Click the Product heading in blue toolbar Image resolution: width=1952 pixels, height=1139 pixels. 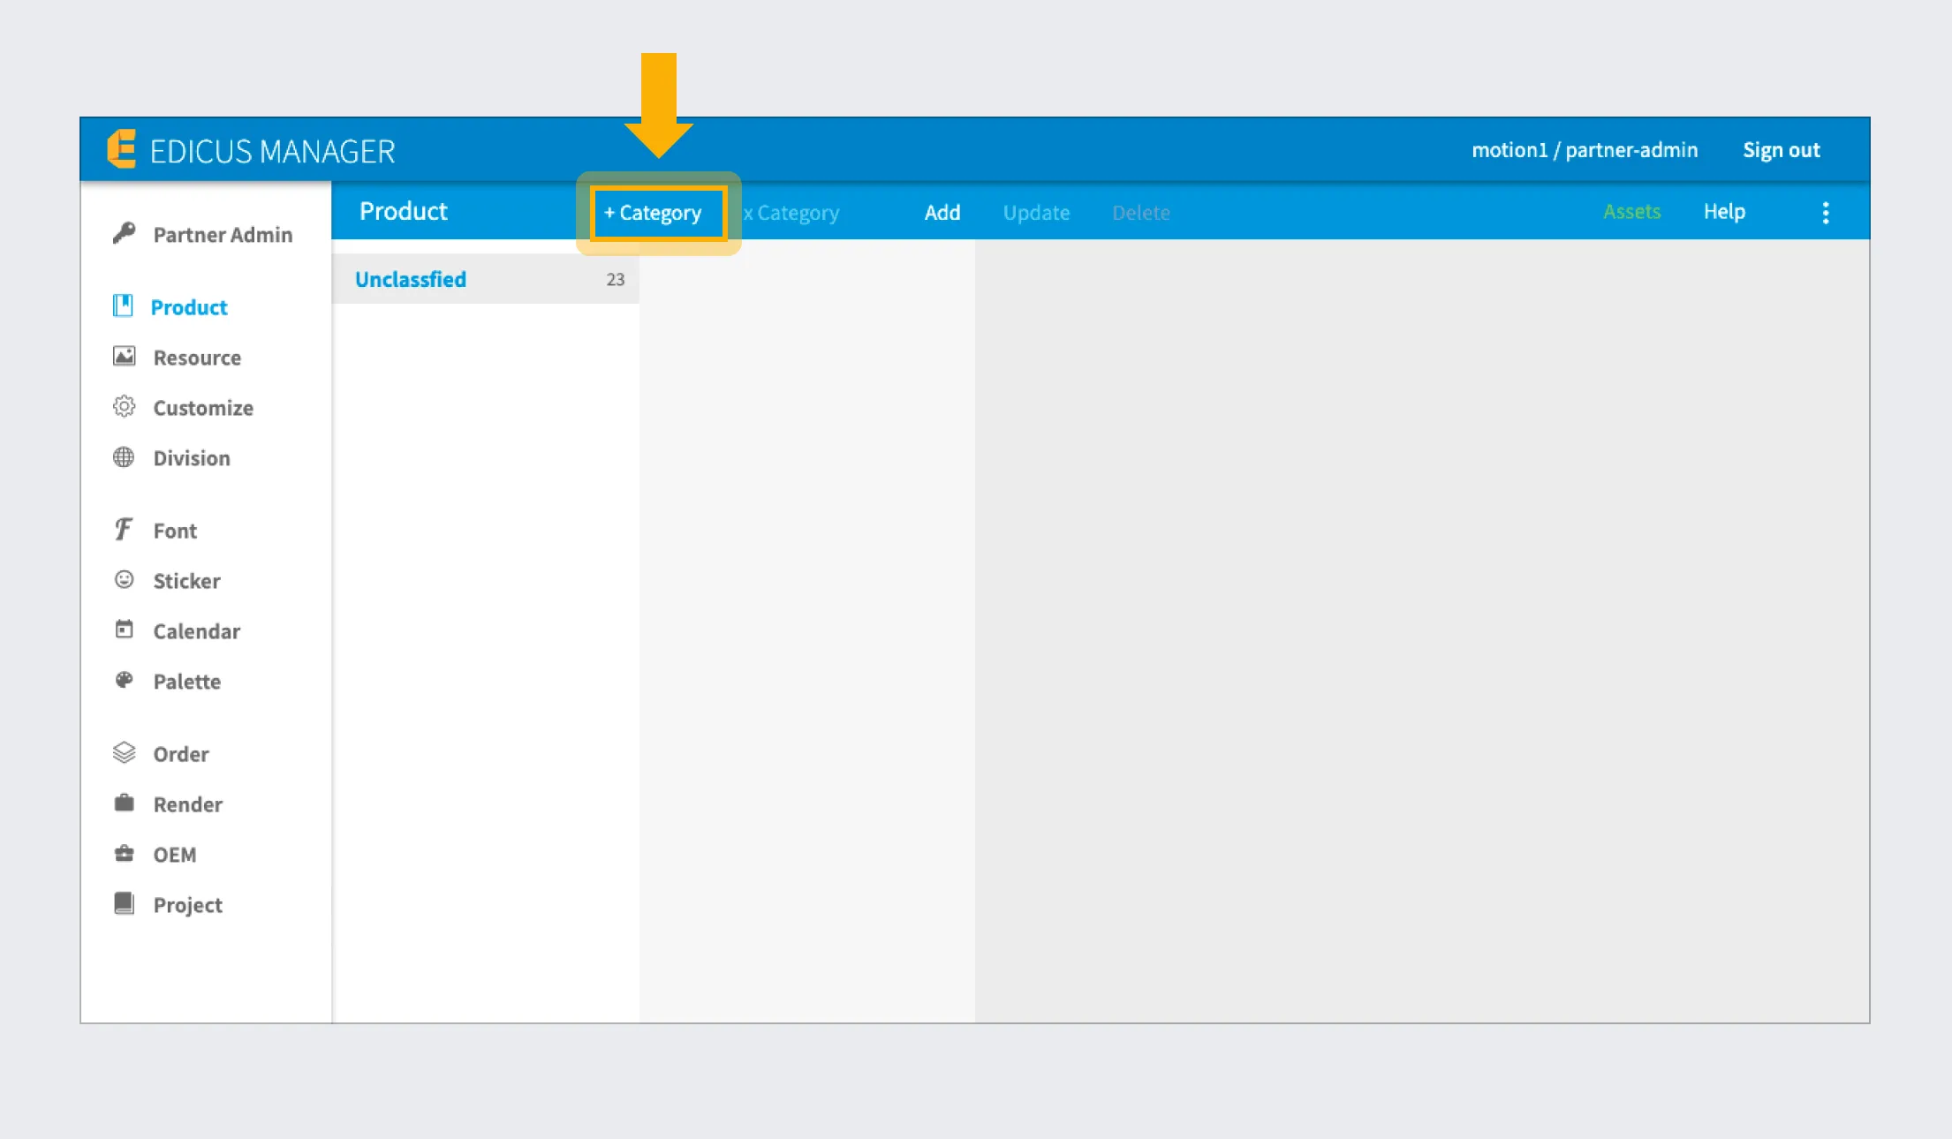[x=404, y=211]
